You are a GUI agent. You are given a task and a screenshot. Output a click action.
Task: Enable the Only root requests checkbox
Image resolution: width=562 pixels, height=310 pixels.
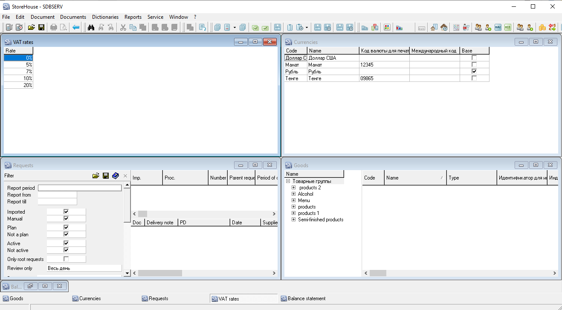tap(66, 259)
